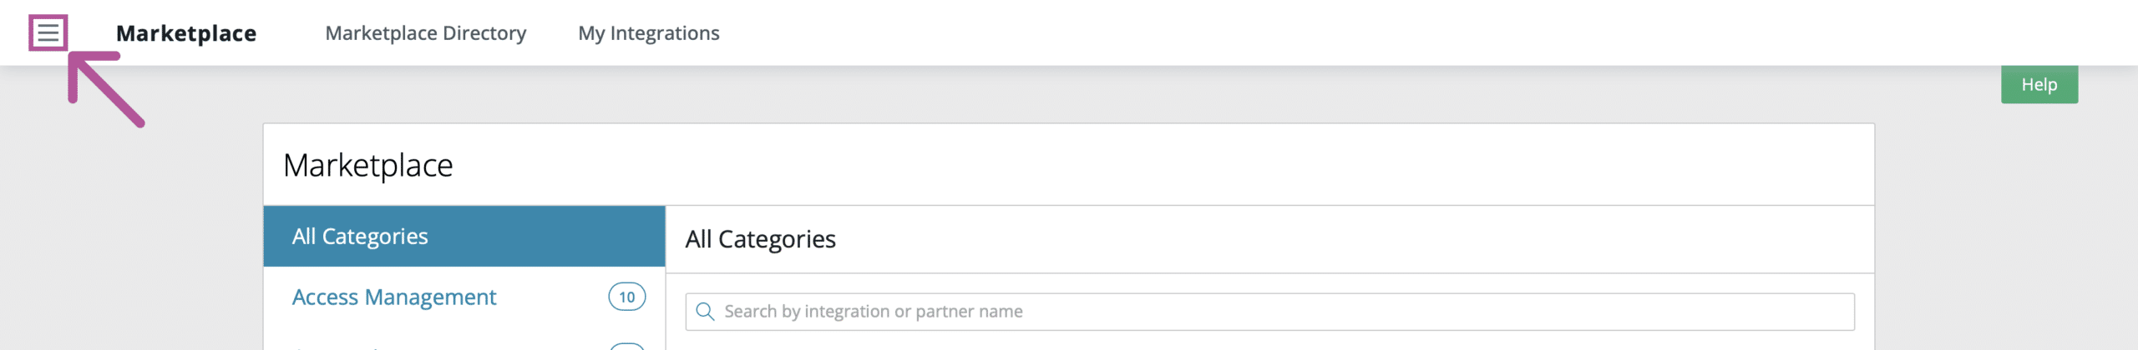Open the hamburger navigation menu
The height and width of the screenshot is (350, 2138).
click(x=48, y=33)
